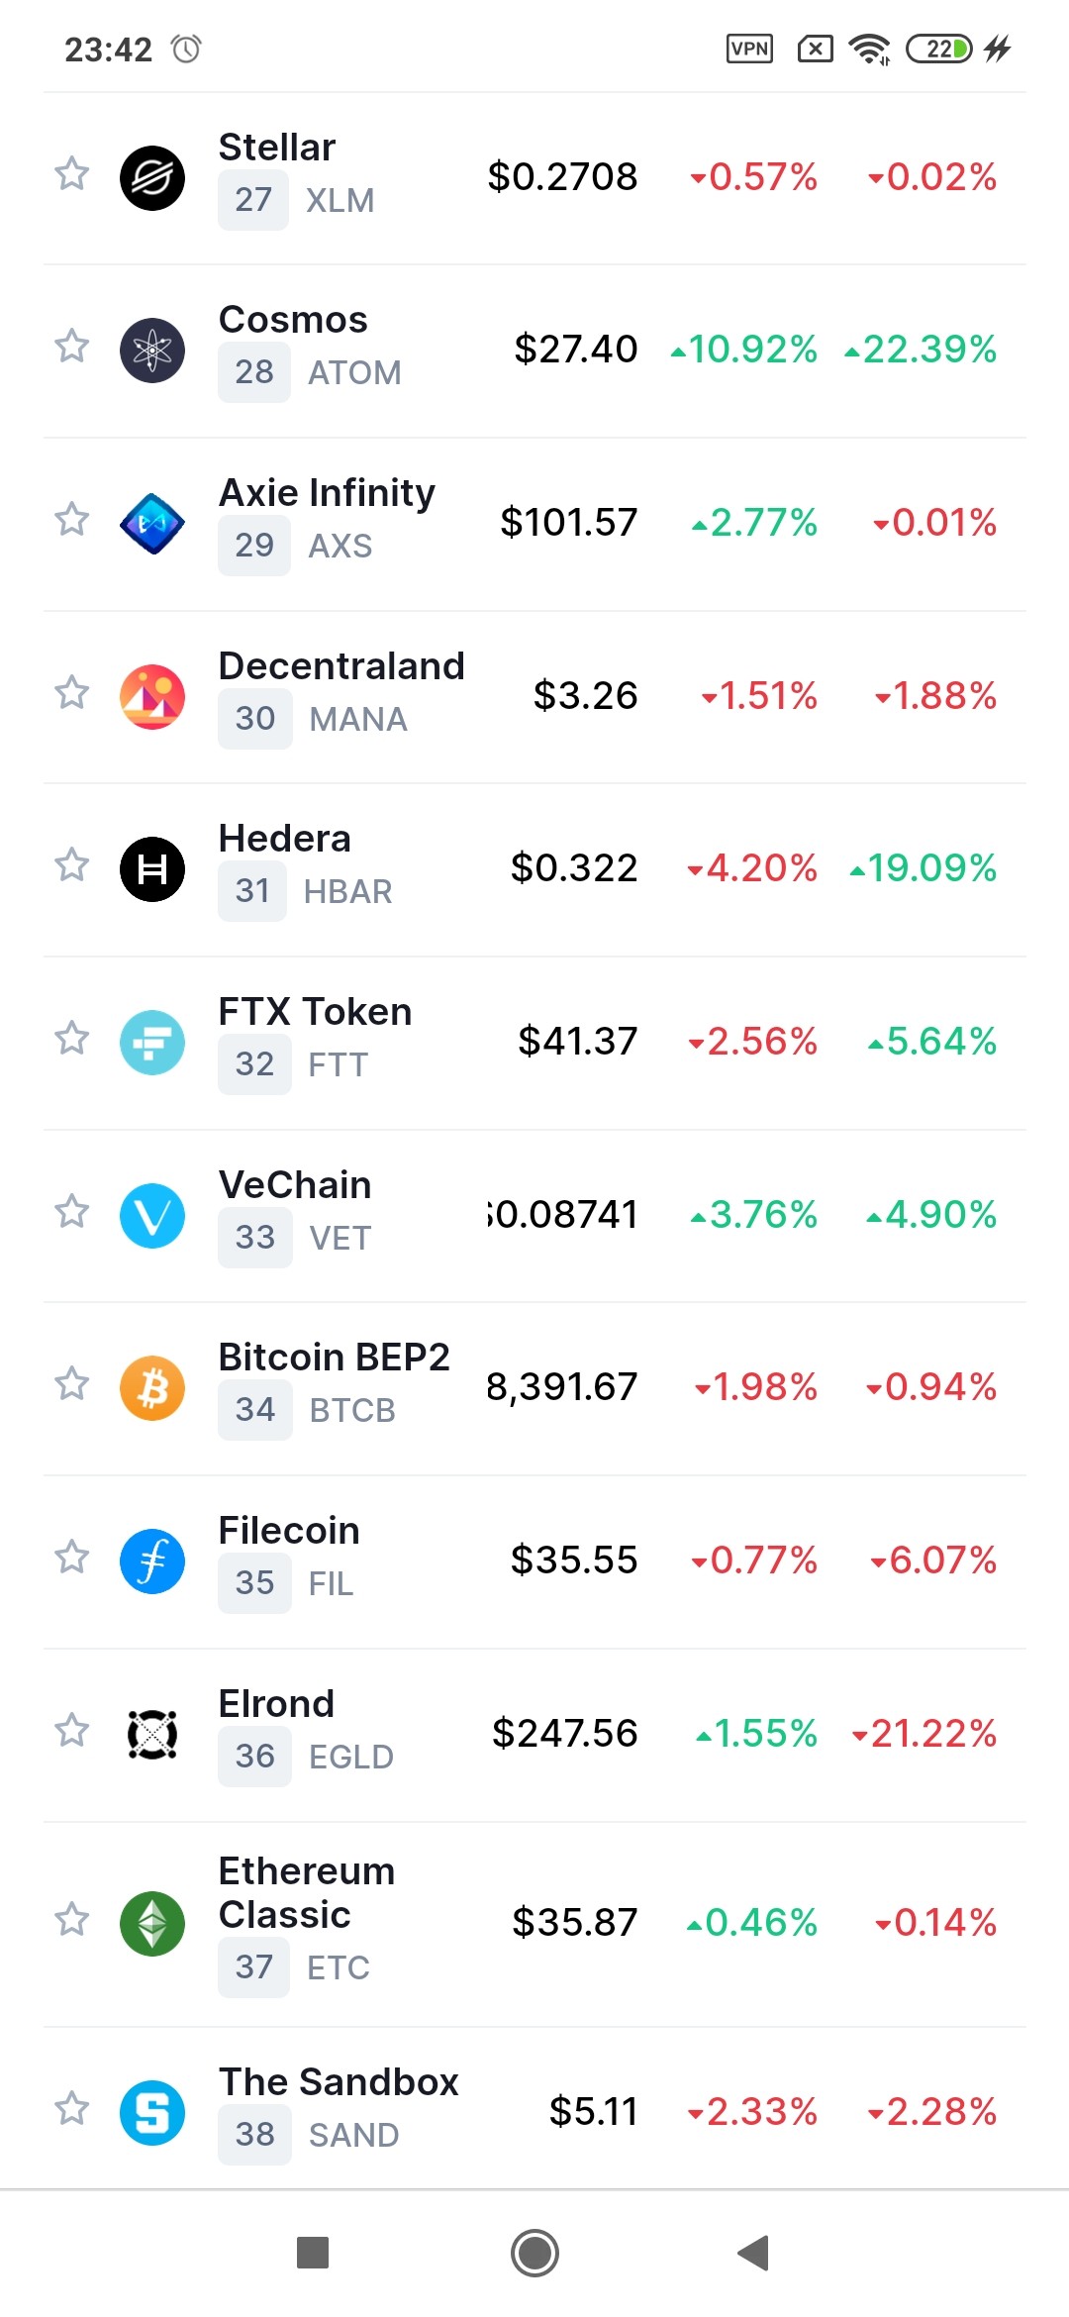
Task: Tap the Filecoin FIL logo icon
Action: (152, 1561)
